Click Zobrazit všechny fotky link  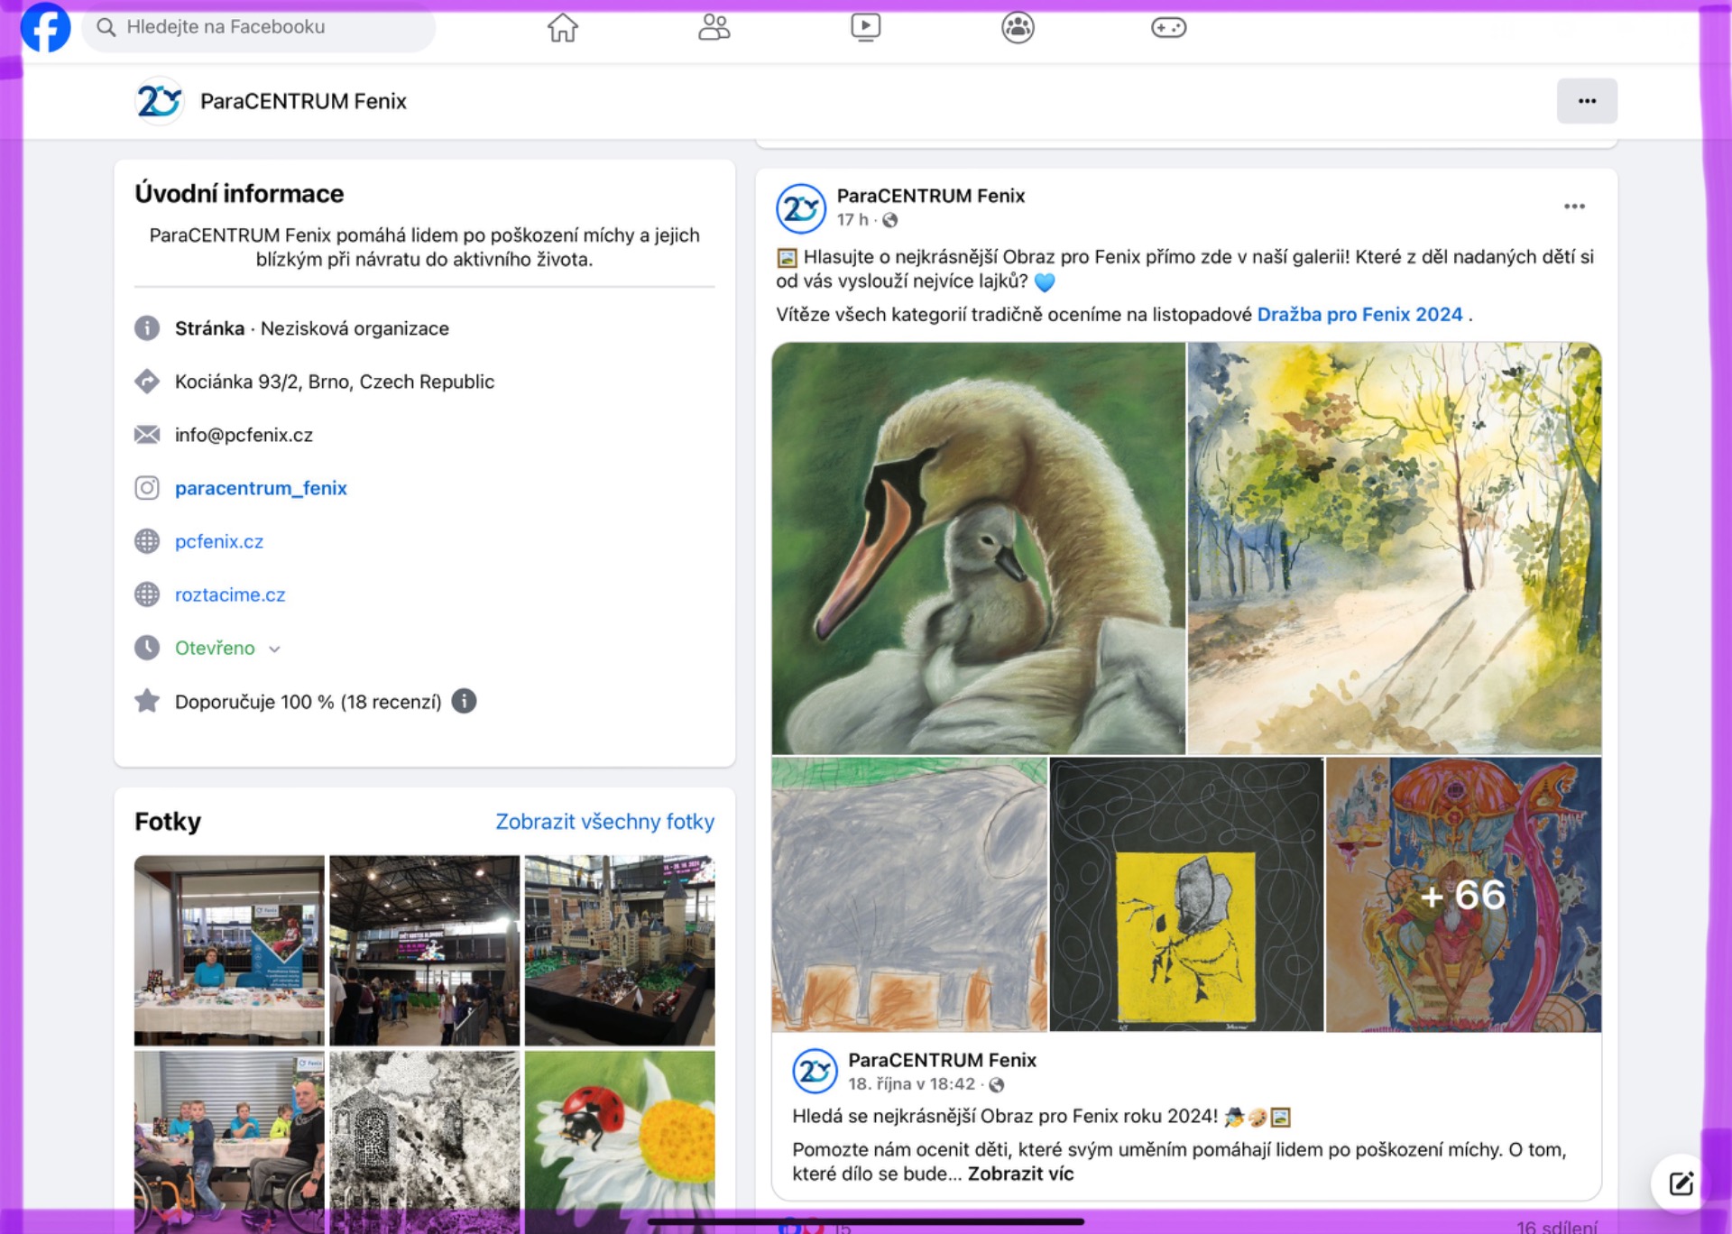pos(604,821)
